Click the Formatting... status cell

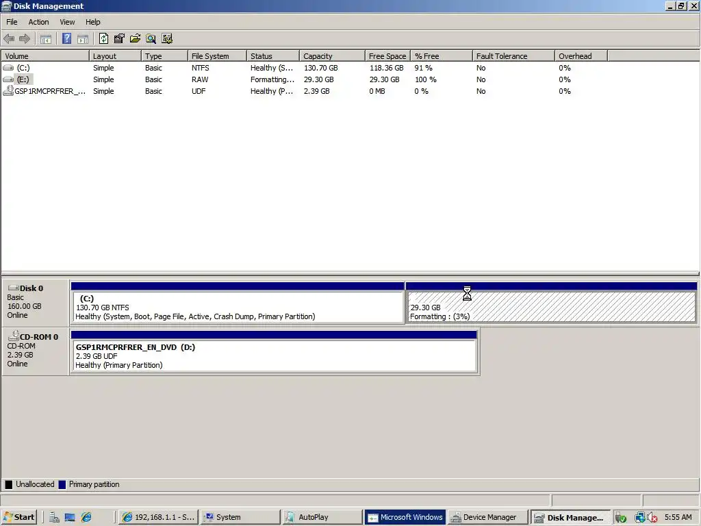click(272, 79)
